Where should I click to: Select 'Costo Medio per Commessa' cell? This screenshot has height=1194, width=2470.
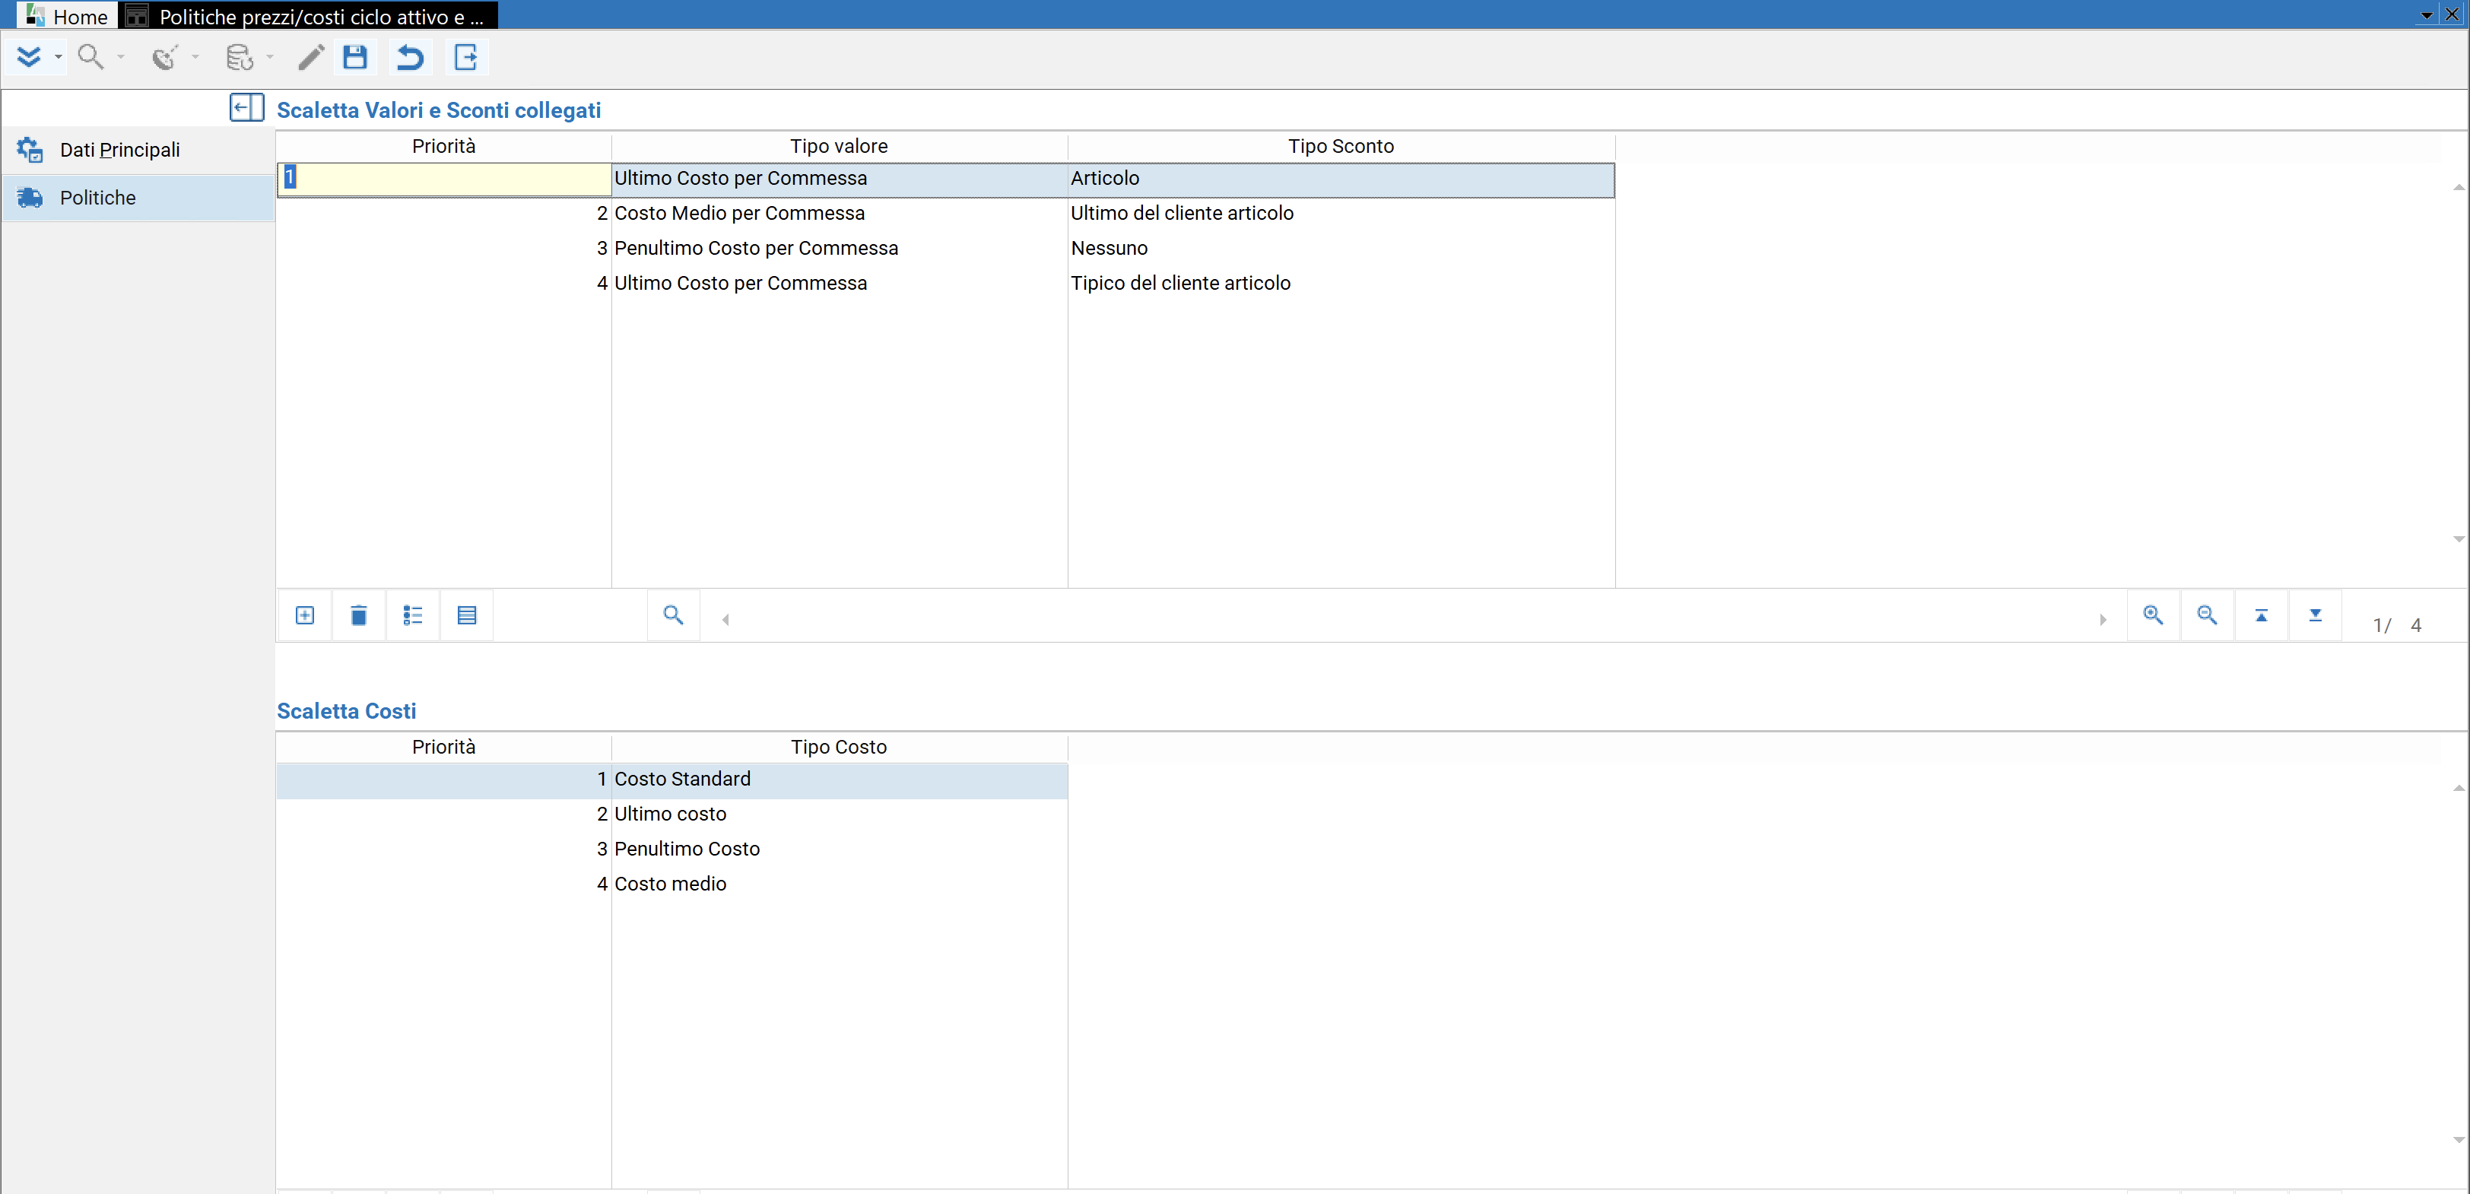[x=839, y=213]
